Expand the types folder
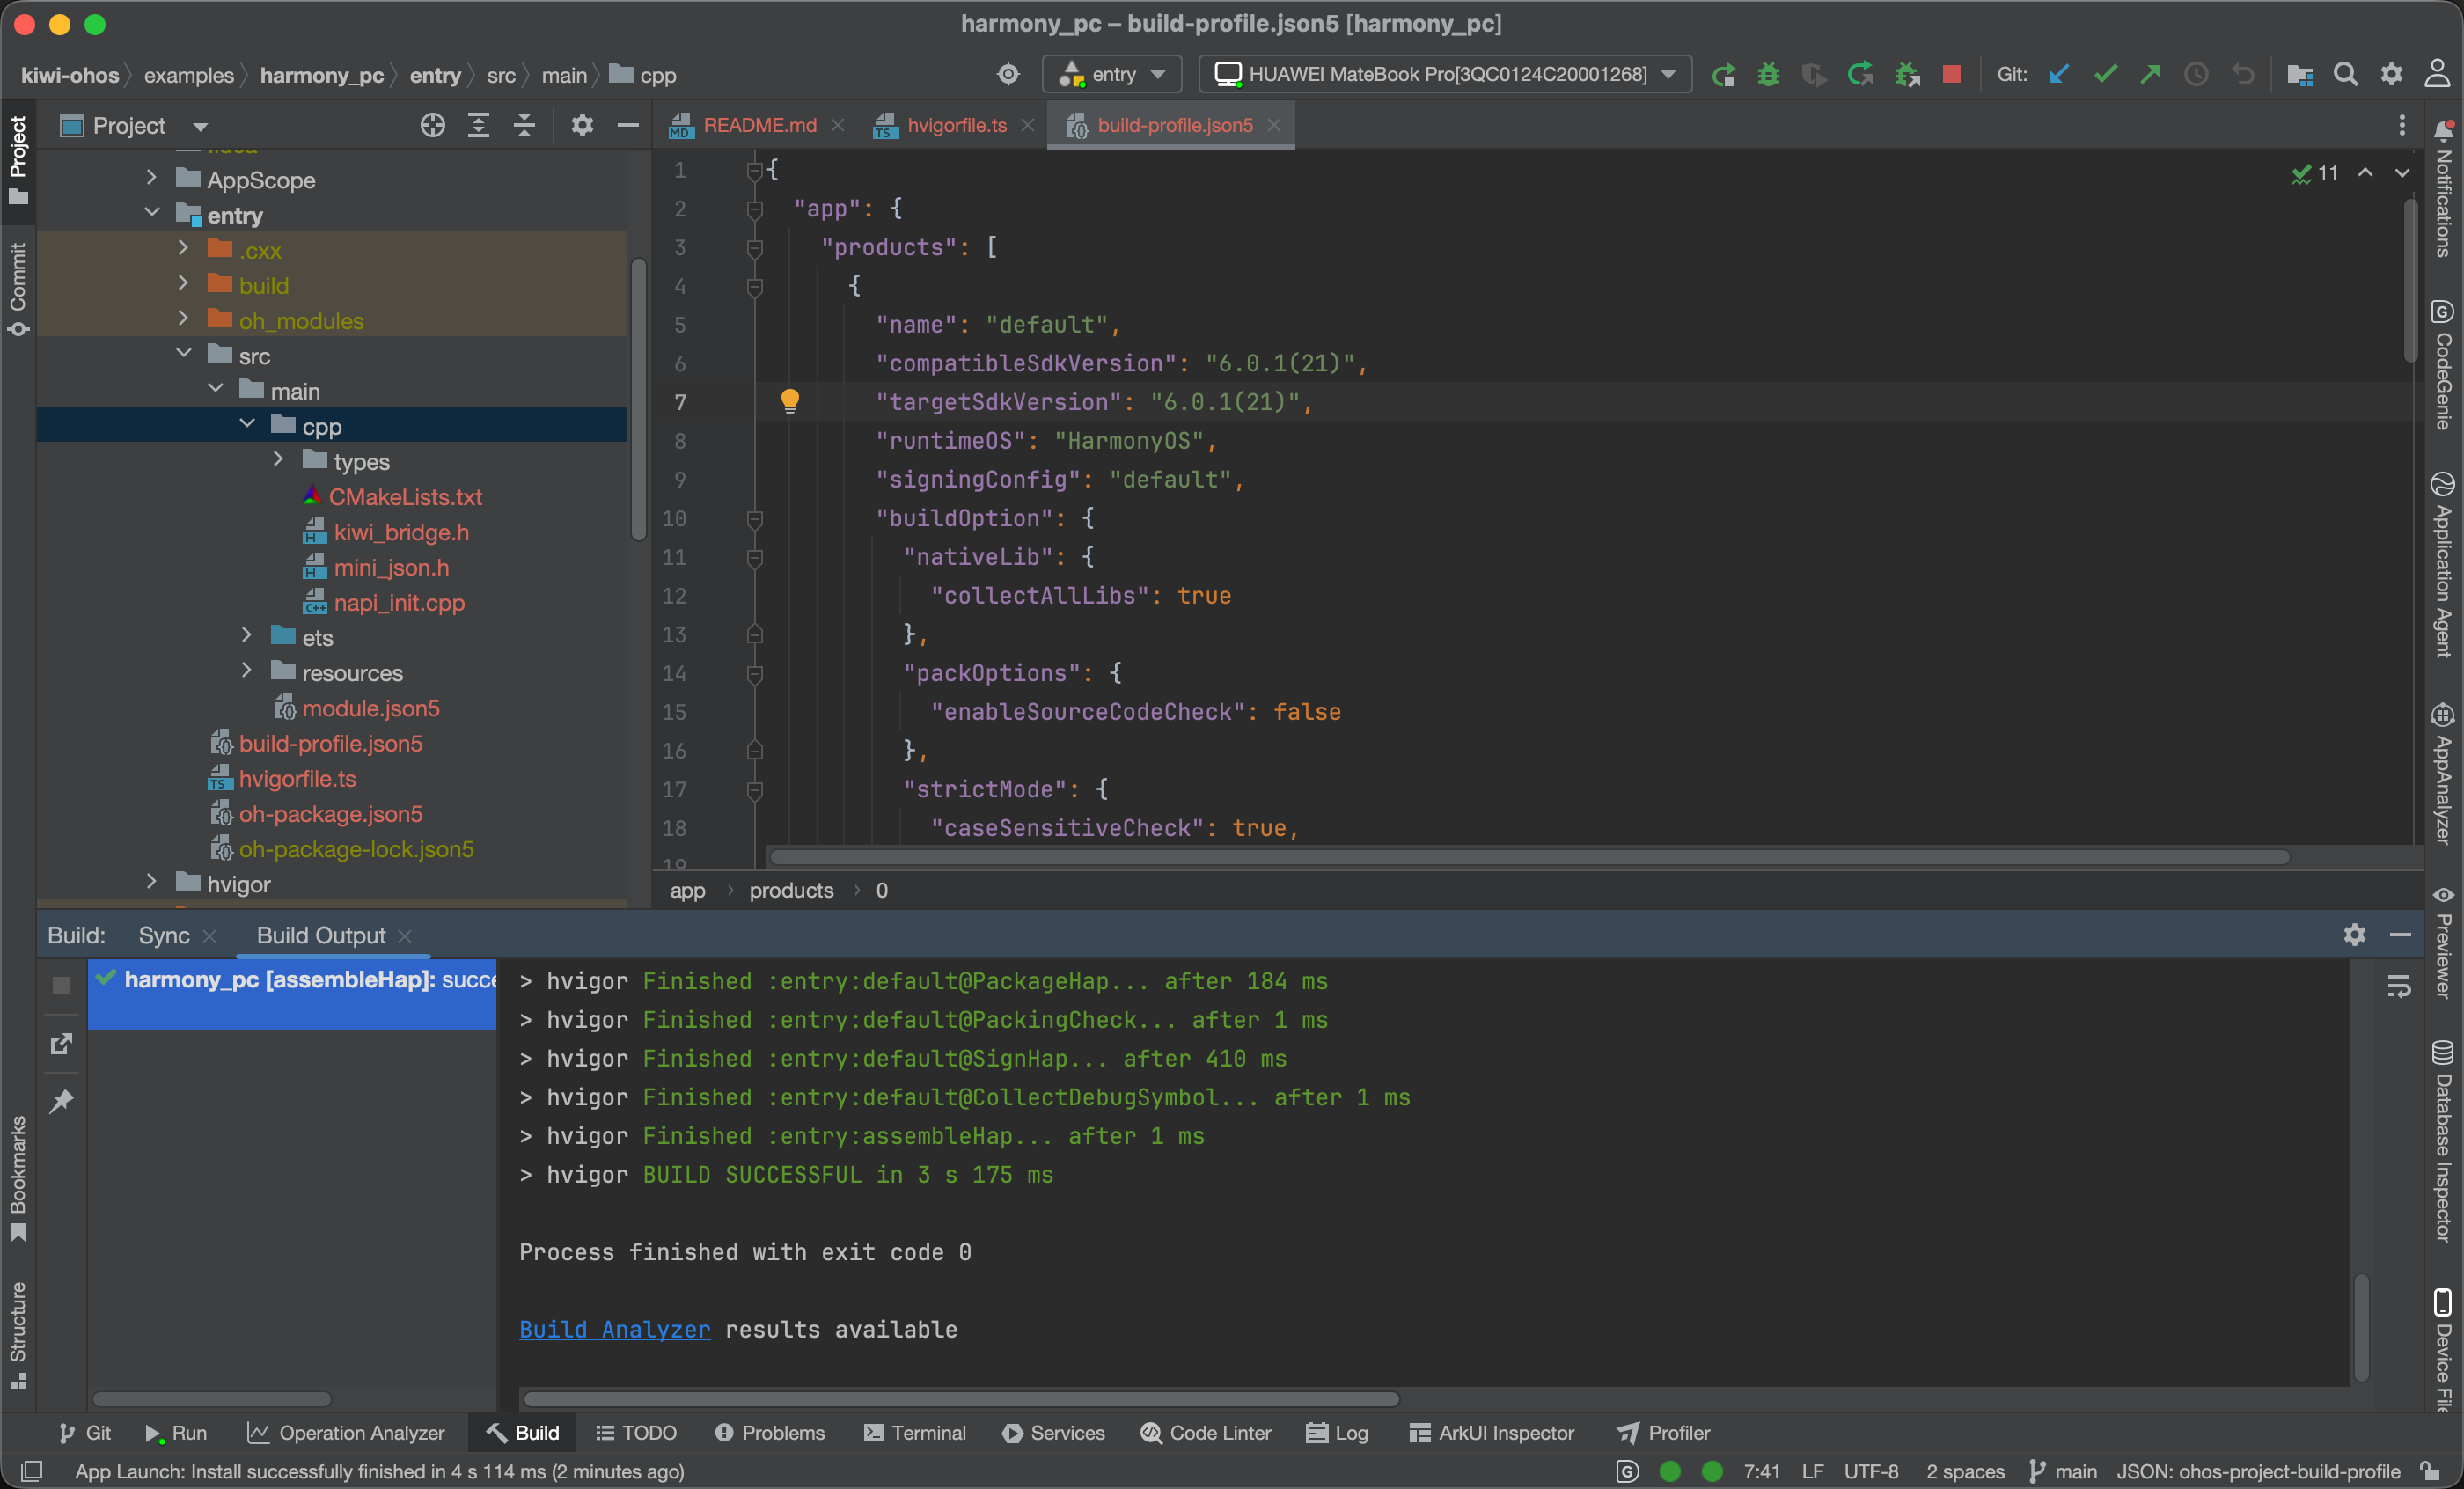The width and height of the screenshot is (2464, 1489). click(x=279, y=460)
